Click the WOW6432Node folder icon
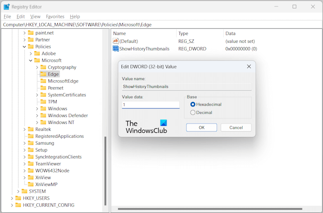Viewport: 323px width, 213px height. (x=31, y=171)
